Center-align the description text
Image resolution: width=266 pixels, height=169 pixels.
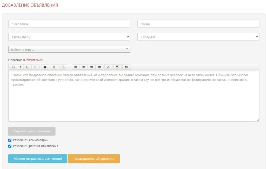84,67
